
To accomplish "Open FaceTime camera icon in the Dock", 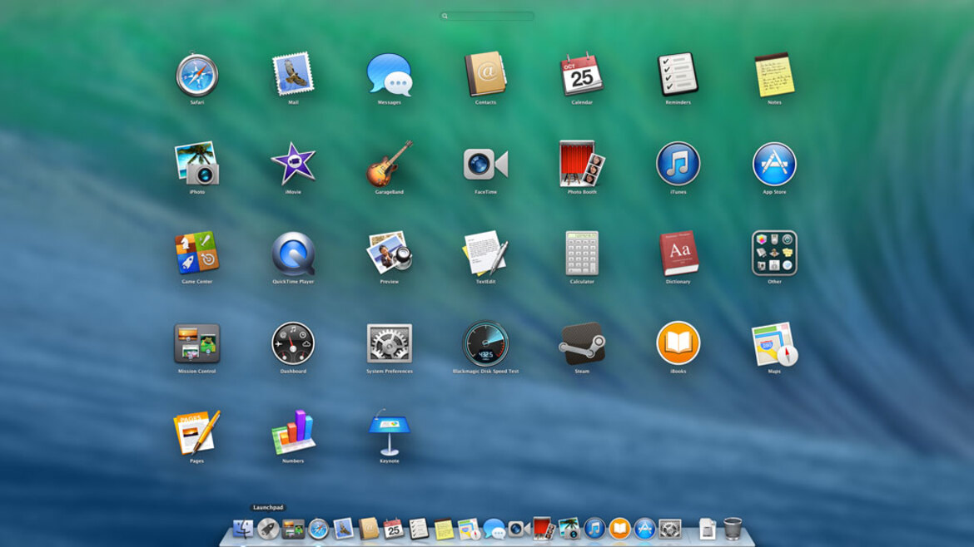I will 519,529.
